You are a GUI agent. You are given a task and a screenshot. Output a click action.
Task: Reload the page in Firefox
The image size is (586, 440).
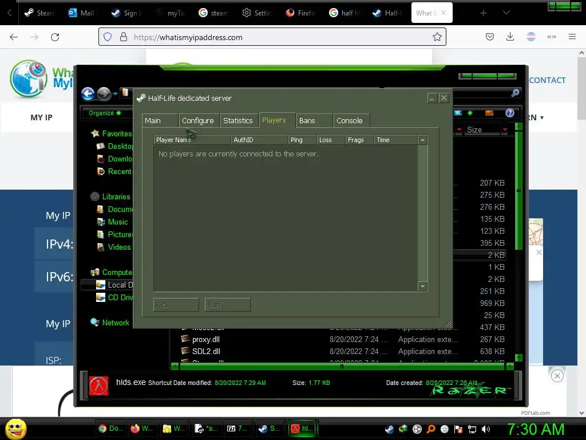[55, 37]
